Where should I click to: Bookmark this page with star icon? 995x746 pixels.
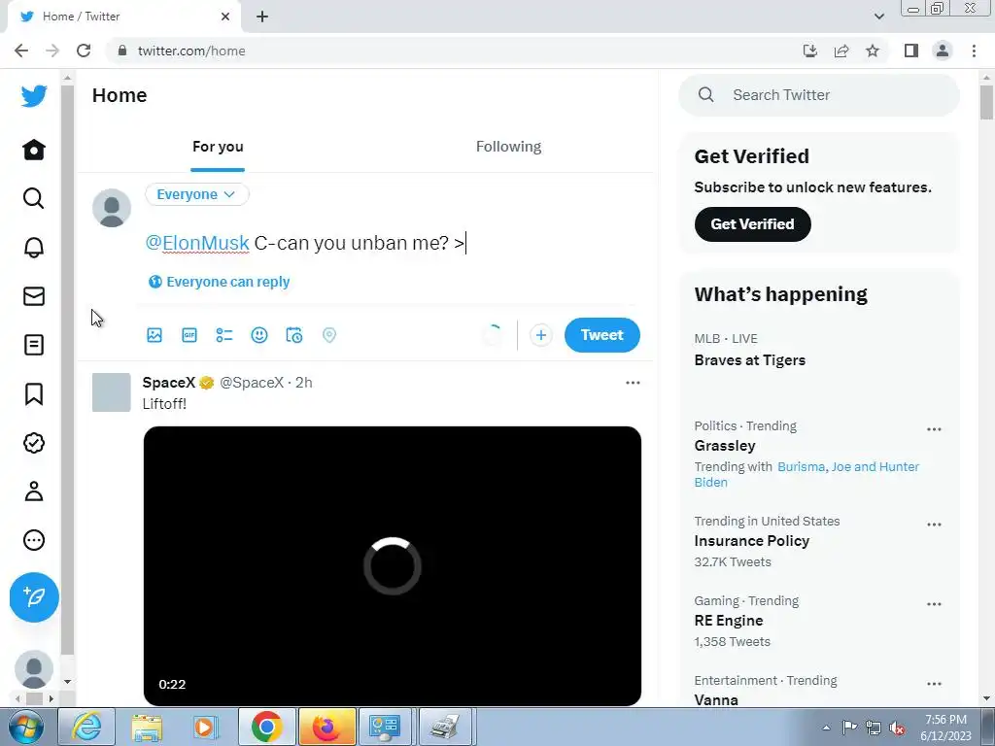873,51
